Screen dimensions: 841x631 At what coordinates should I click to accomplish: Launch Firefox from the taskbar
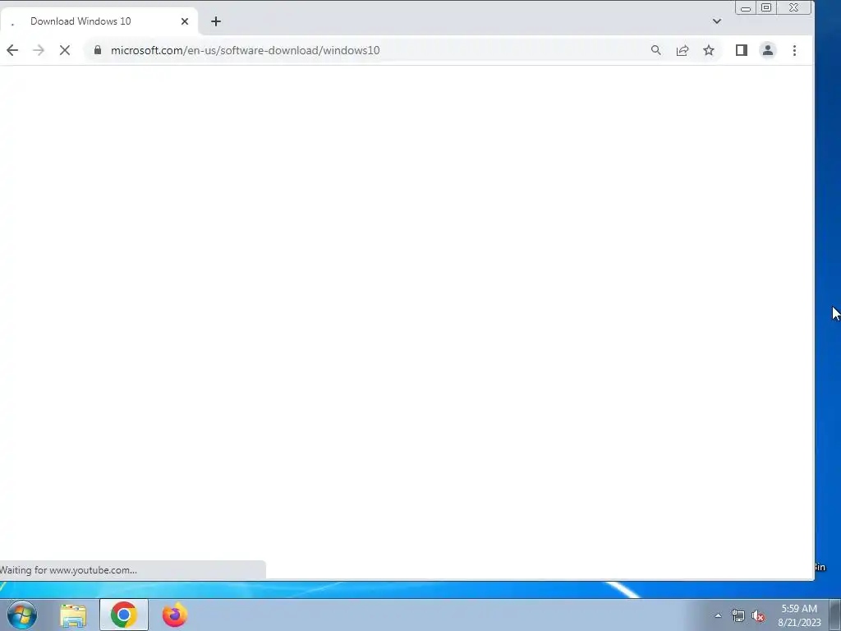175,615
